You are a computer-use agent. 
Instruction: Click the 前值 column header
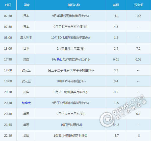pyautogui.click(x=116, y=5)
